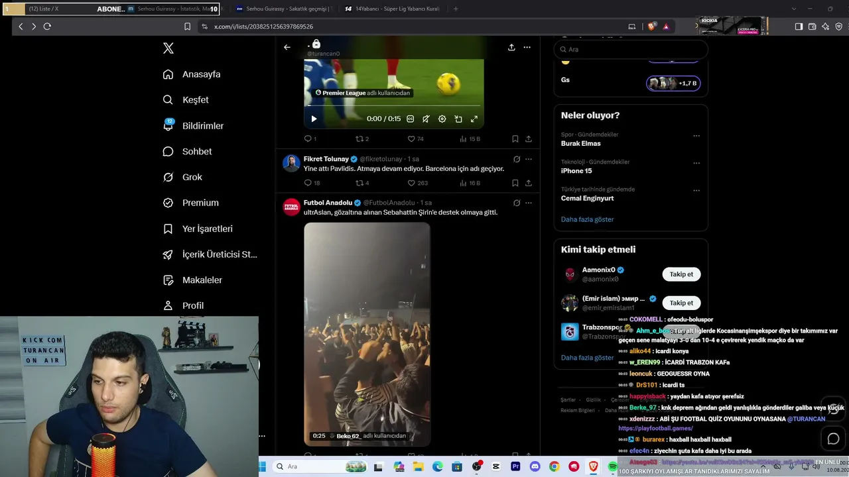
Task: Open Spotify from the taskbar
Action: click(x=613, y=466)
